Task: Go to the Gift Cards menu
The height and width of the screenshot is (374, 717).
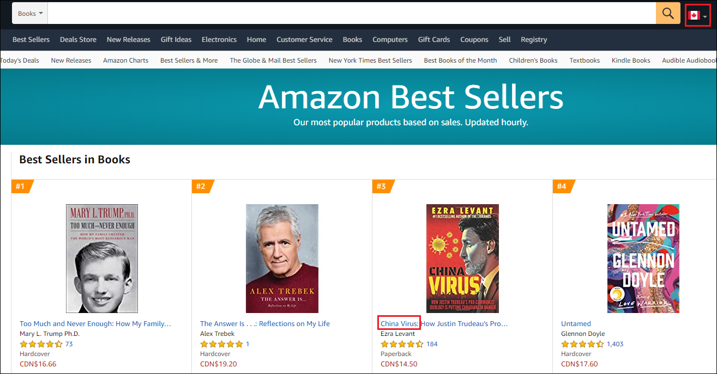Action: pyautogui.click(x=433, y=40)
